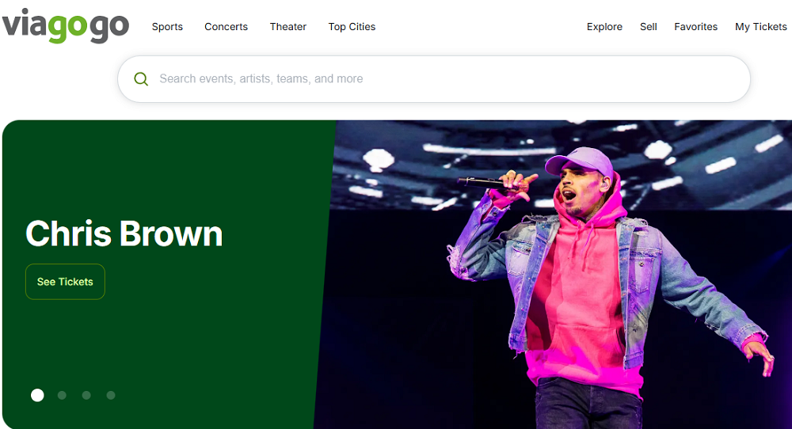Open the Top Cities menu
792x429 pixels.
(352, 27)
